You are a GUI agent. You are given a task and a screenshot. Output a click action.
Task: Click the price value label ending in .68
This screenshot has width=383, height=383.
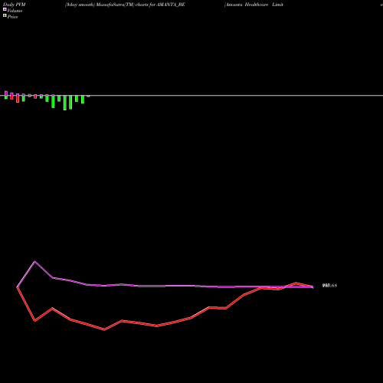(329, 286)
